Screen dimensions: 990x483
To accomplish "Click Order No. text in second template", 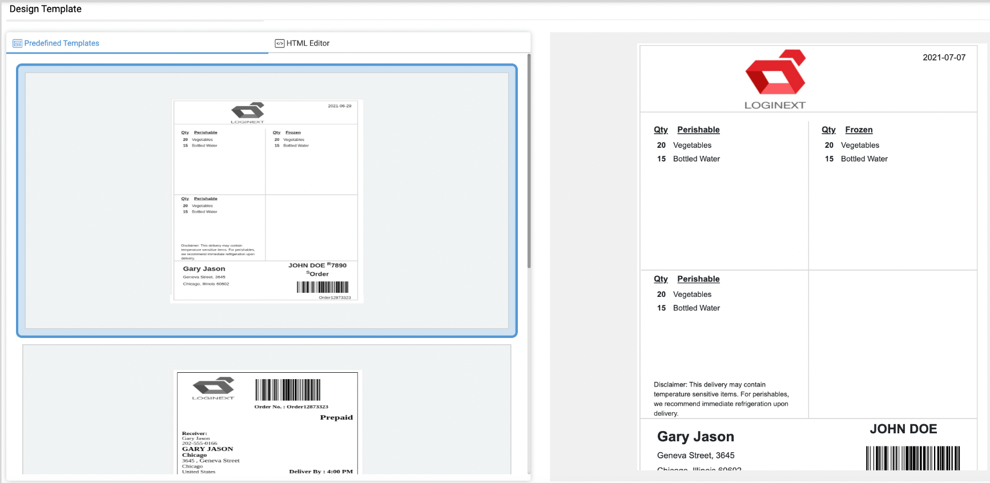I will coord(291,407).
